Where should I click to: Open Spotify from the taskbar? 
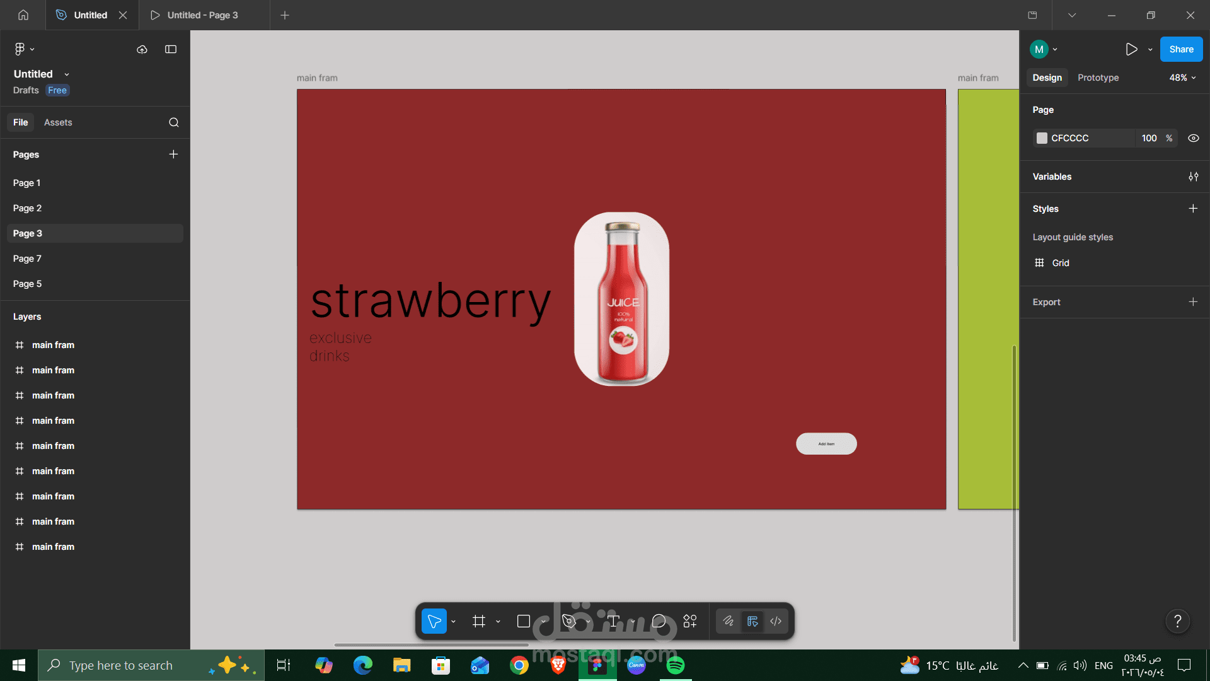coord(676,665)
